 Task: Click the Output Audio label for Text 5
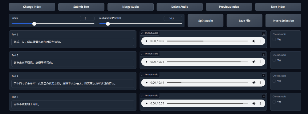(150, 33)
